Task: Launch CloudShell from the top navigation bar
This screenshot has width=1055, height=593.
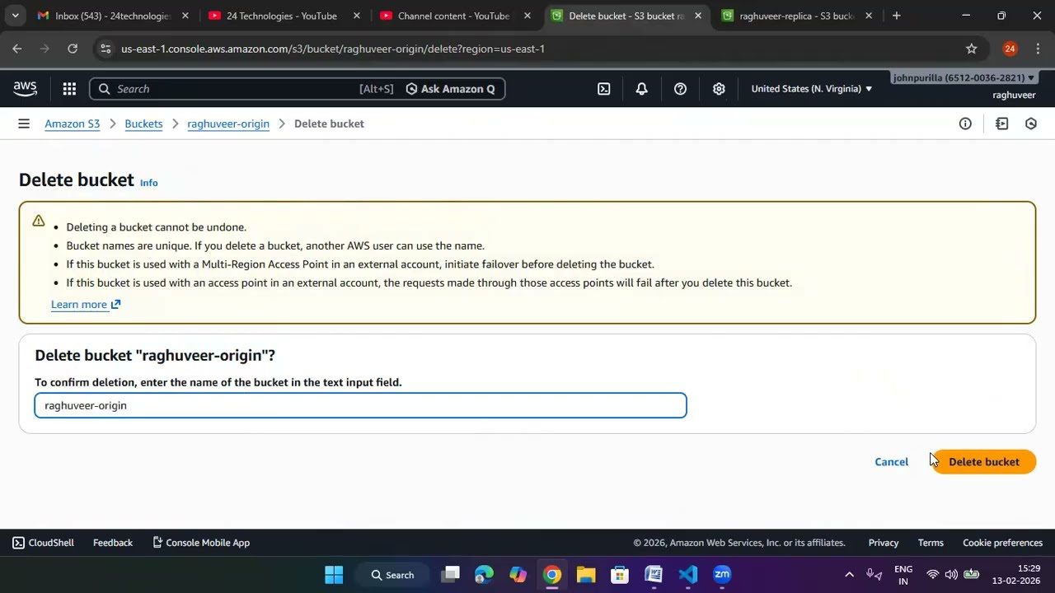Action: [x=604, y=89]
